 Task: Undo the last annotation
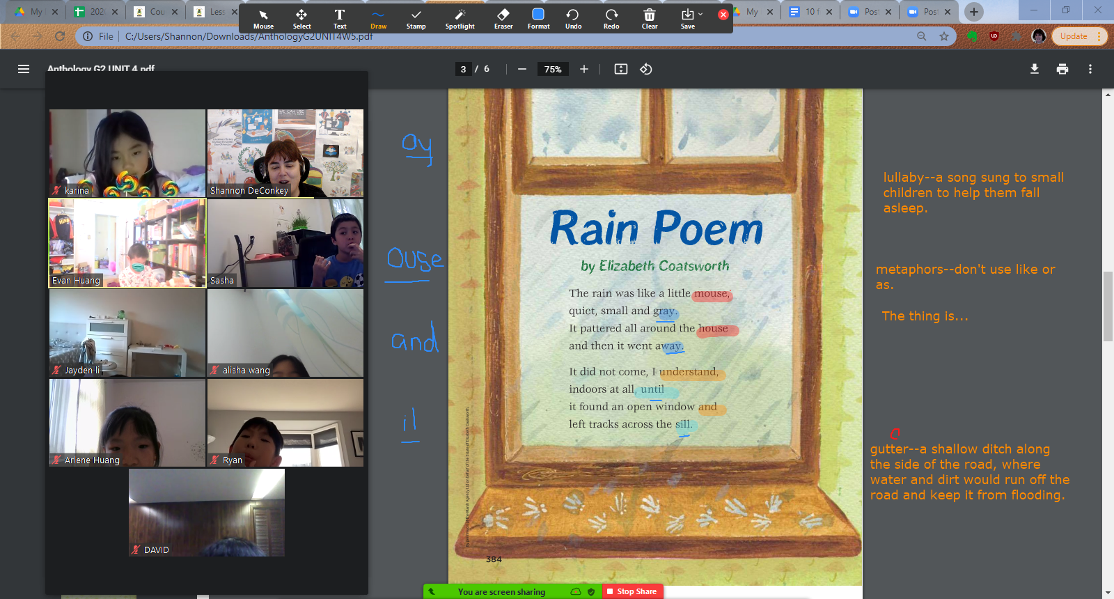[x=573, y=19]
